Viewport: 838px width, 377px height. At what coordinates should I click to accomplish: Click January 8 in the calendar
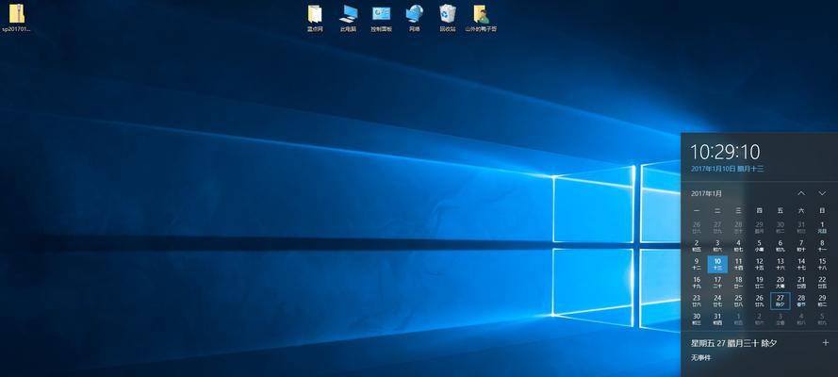point(822,246)
